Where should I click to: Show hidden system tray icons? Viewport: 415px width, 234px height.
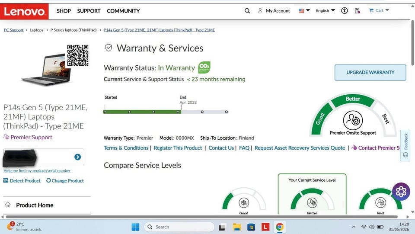click(x=353, y=227)
